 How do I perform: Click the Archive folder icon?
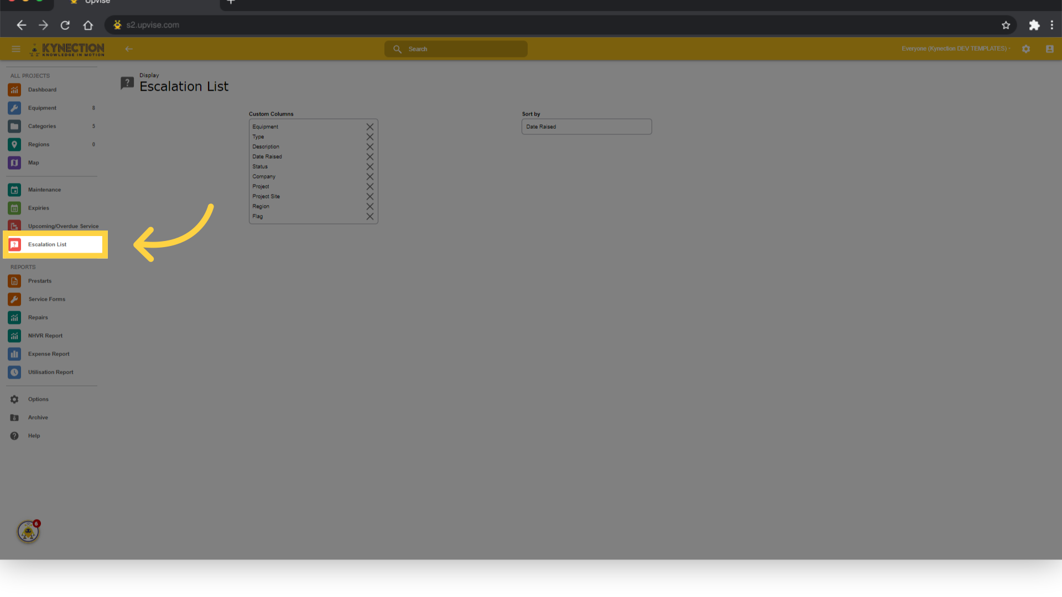(14, 417)
